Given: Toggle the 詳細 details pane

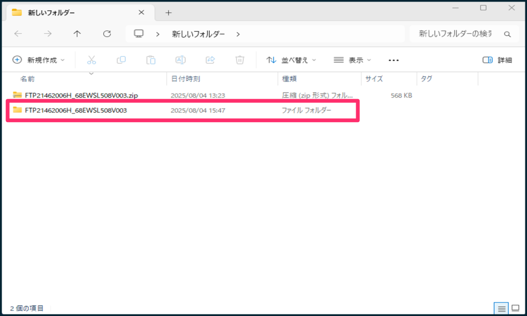Looking at the screenshot, I should (x=497, y=60).
